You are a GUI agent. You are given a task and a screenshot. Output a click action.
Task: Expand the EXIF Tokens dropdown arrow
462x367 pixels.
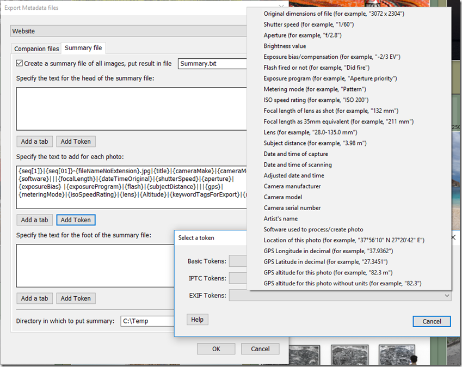pos(447,296)
